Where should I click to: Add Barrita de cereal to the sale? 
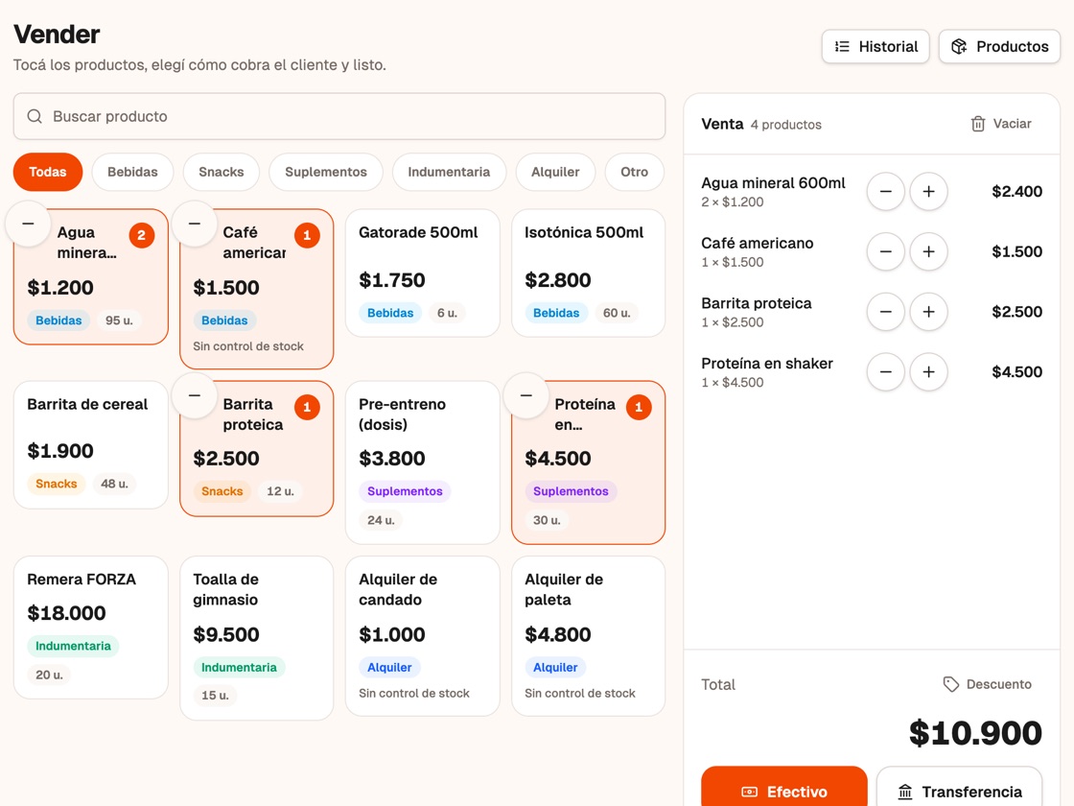pos(91,445)
